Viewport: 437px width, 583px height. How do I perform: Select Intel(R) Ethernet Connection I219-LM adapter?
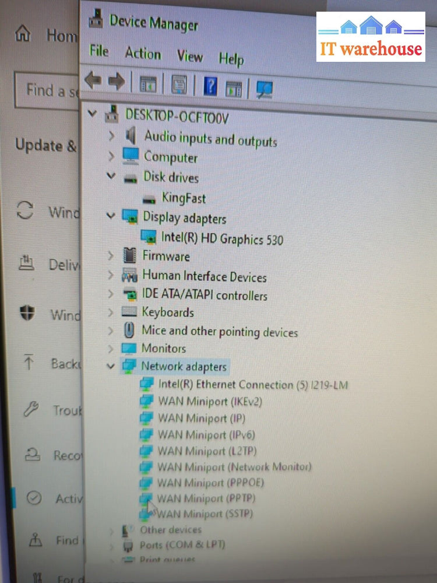252,385
